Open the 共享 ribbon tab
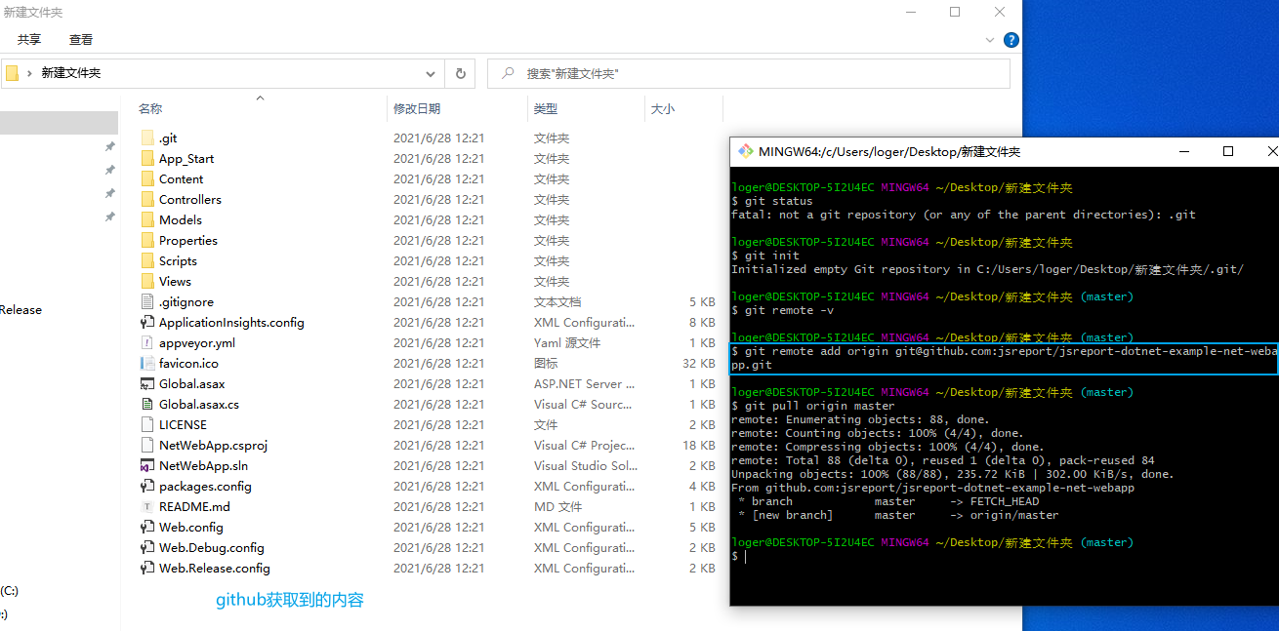This screenshot has width=1279, height=631. pyautogui.click(x=29, y=40)
